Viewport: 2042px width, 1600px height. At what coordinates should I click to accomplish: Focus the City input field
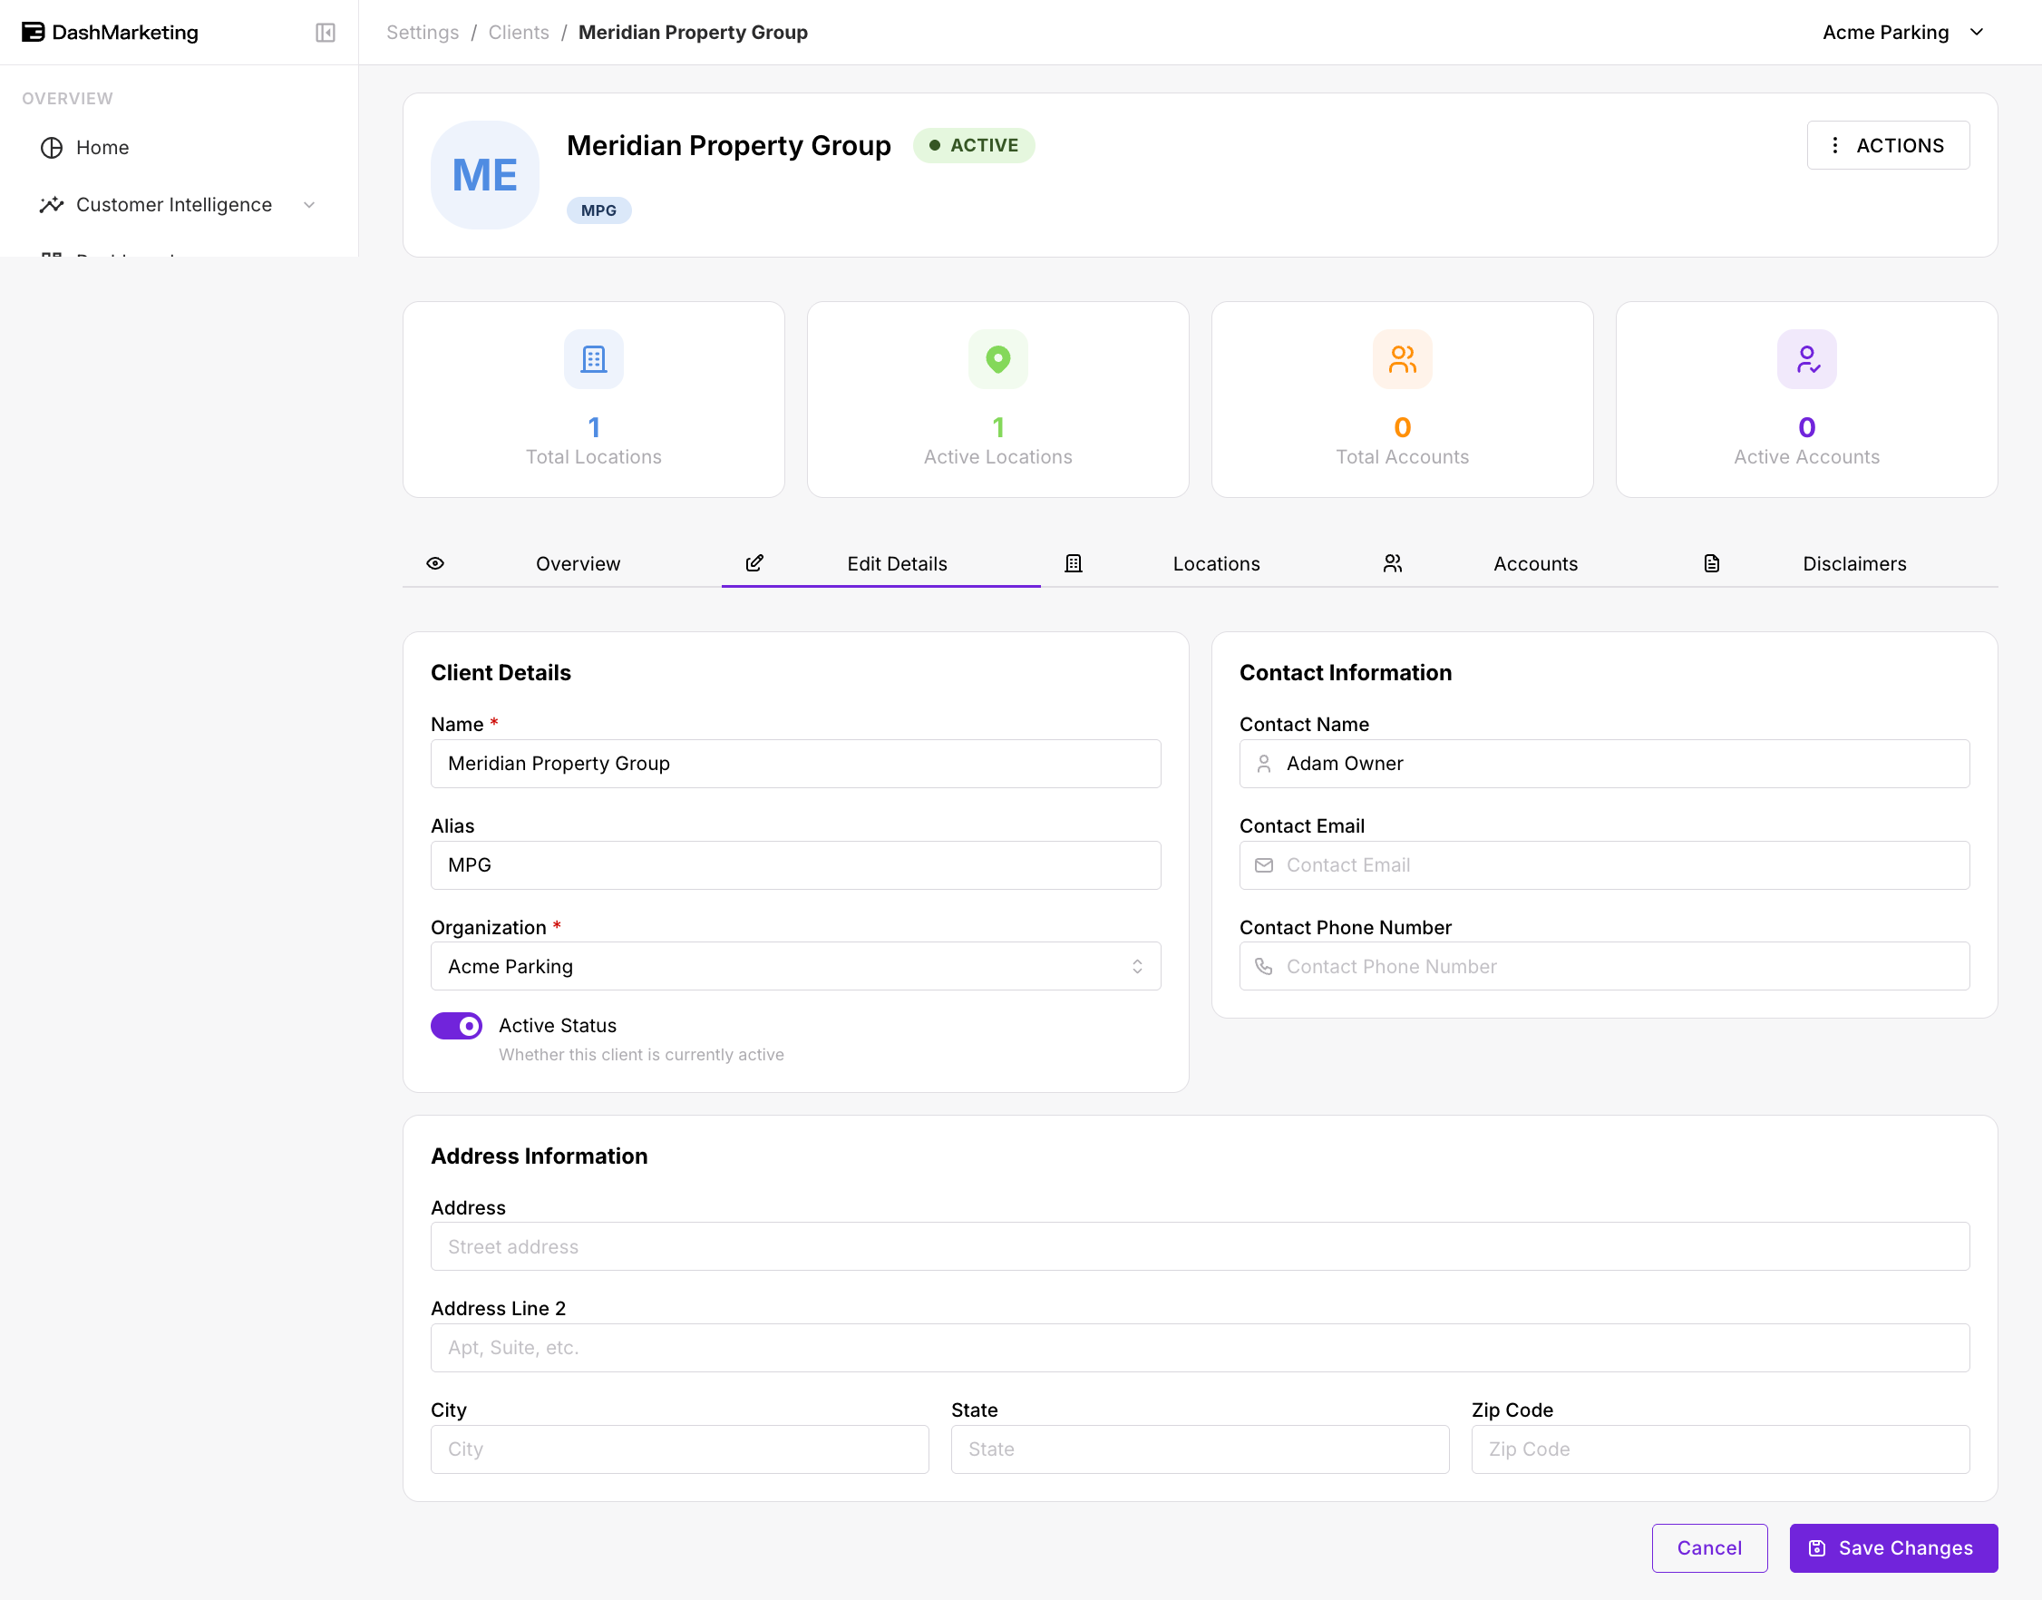pyautogui.click(x=680, y=1450)
